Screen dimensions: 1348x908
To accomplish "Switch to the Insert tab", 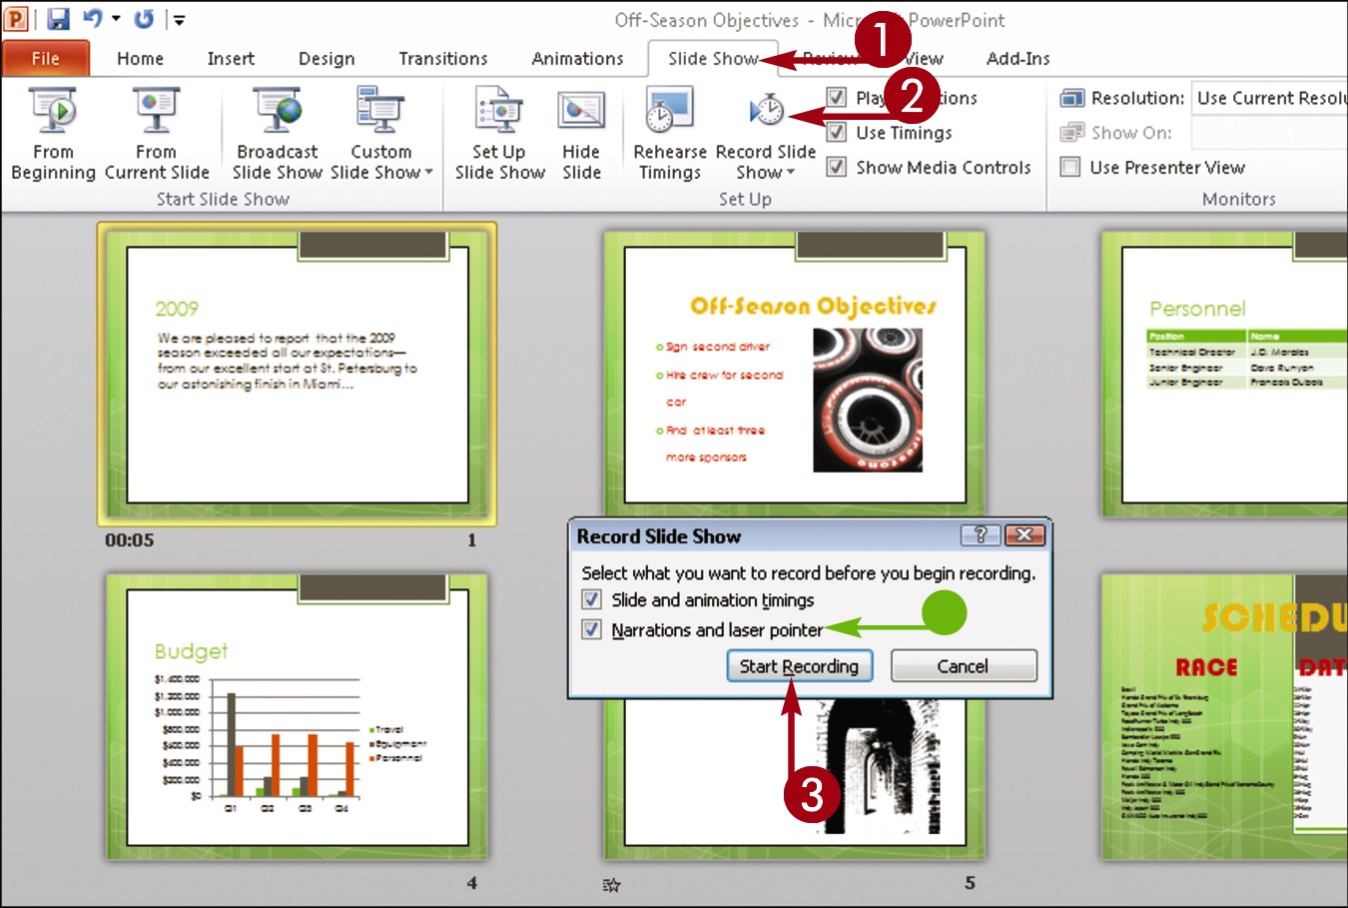I will (x=231, y=58).
